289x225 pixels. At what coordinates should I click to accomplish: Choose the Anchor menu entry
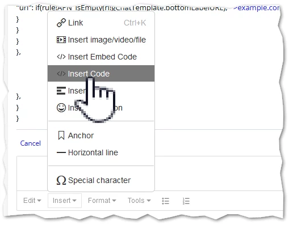click(x=101, y=135)
